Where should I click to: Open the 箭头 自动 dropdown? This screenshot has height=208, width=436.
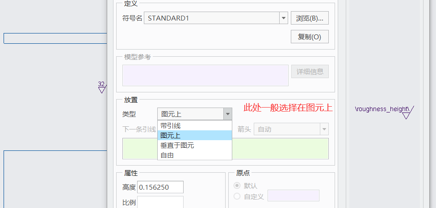tap(291, 129)
